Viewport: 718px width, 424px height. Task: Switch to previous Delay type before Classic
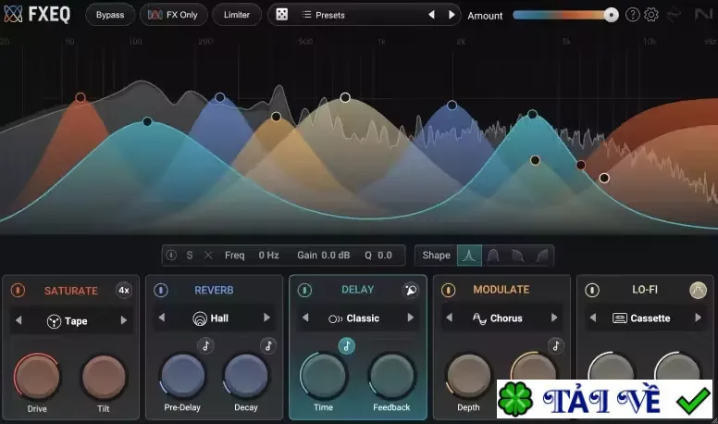pos(305,318)
